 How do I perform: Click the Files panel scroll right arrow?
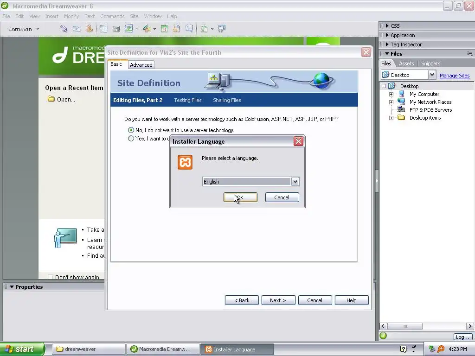(469, 326)
